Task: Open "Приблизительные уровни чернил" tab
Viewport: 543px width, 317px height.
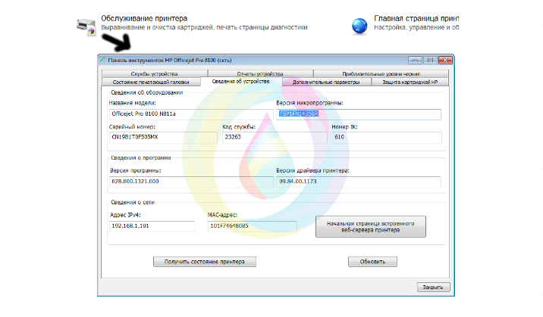Action: (381, 73)
